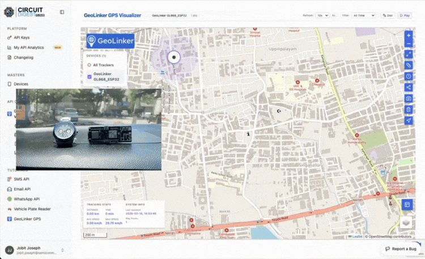Open the history clock map tool
425x259 pixels.
click(x=409, y=76)
